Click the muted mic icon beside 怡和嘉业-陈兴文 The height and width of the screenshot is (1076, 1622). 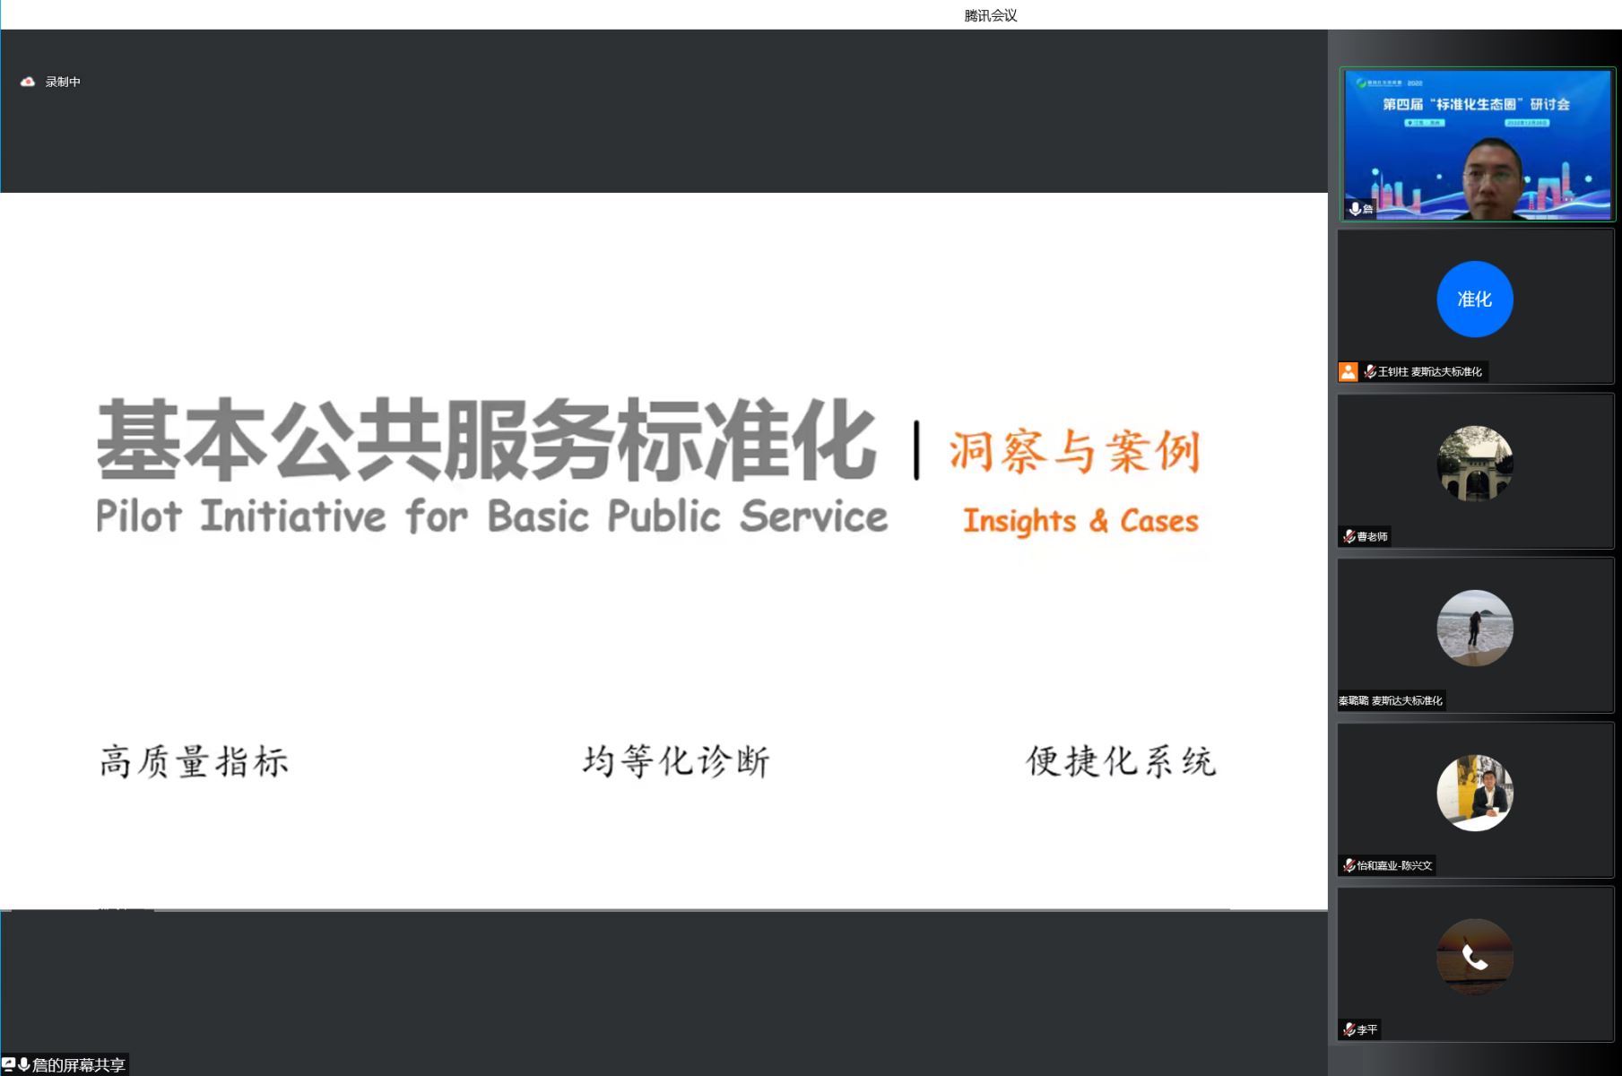1349,865
